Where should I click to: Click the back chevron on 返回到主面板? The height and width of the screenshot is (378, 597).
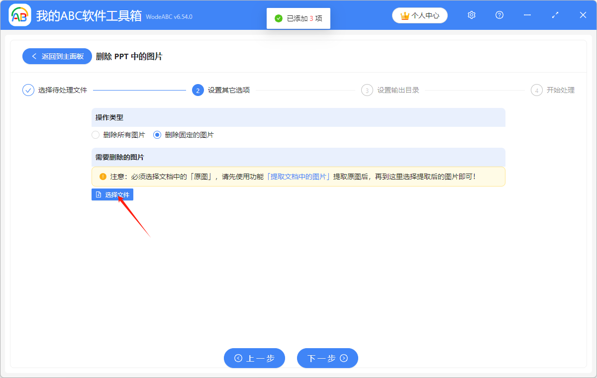coord(34,56)
